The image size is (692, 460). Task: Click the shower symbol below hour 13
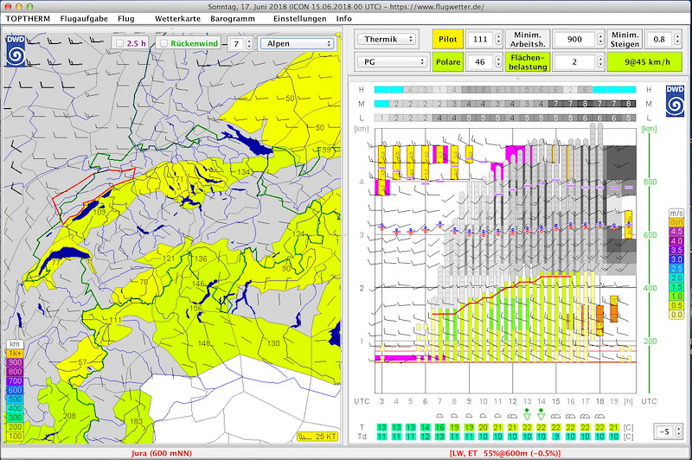pos(527,414)
